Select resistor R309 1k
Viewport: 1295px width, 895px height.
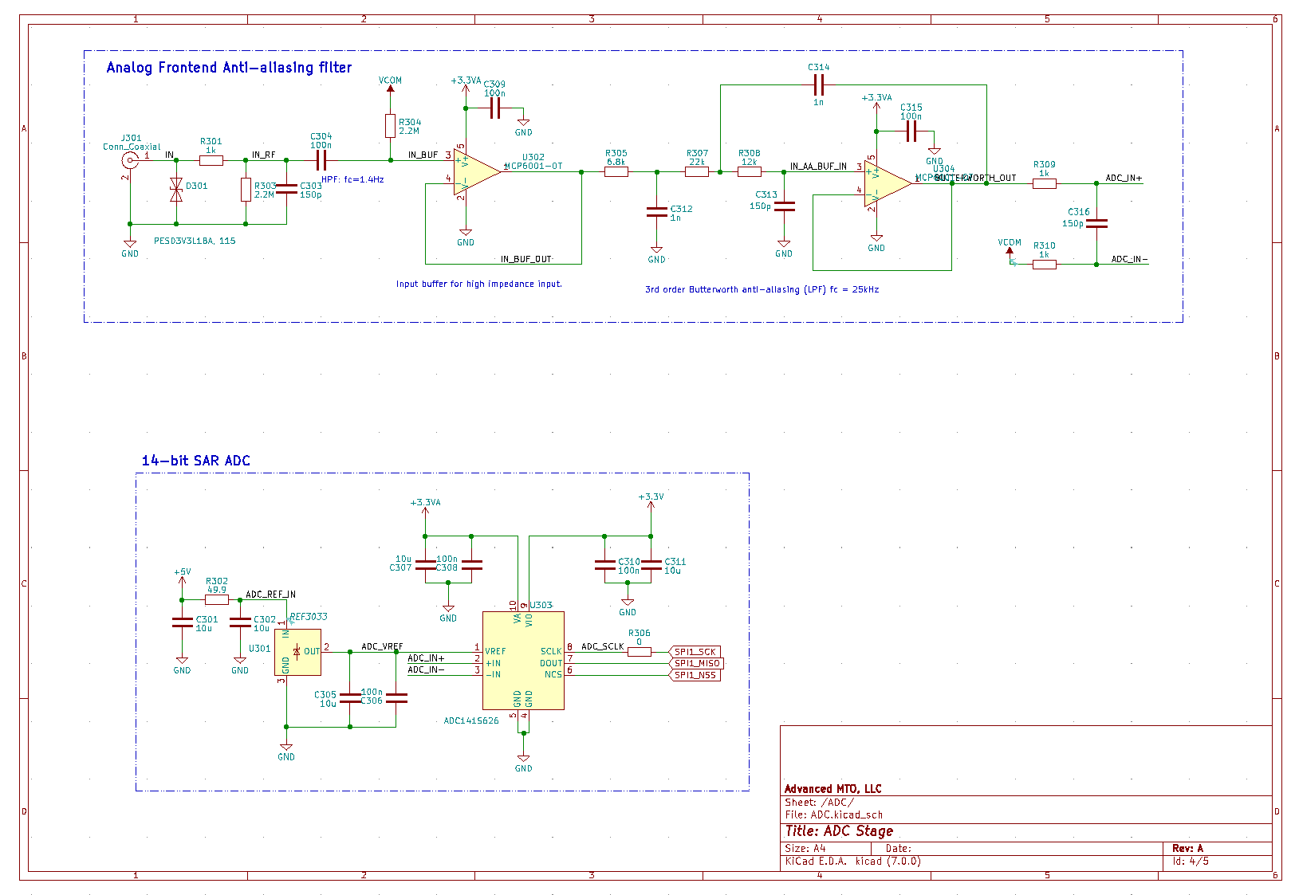pos(1045,183)
